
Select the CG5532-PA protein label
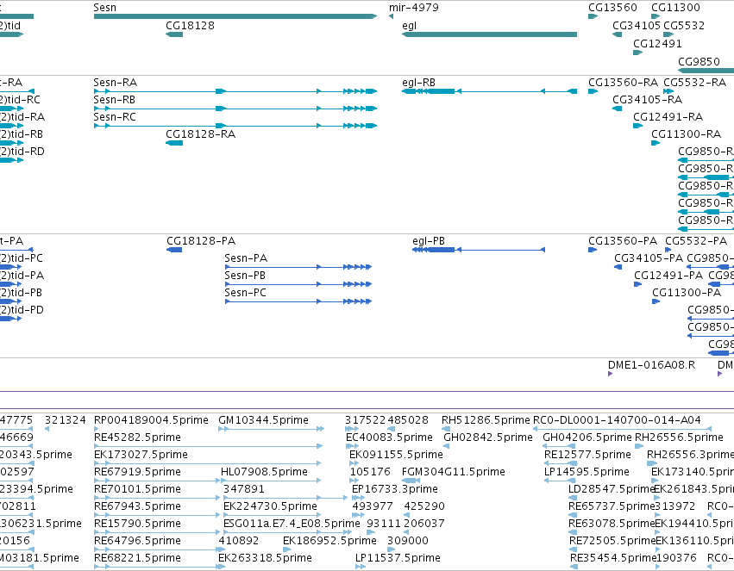coord(696,241)
